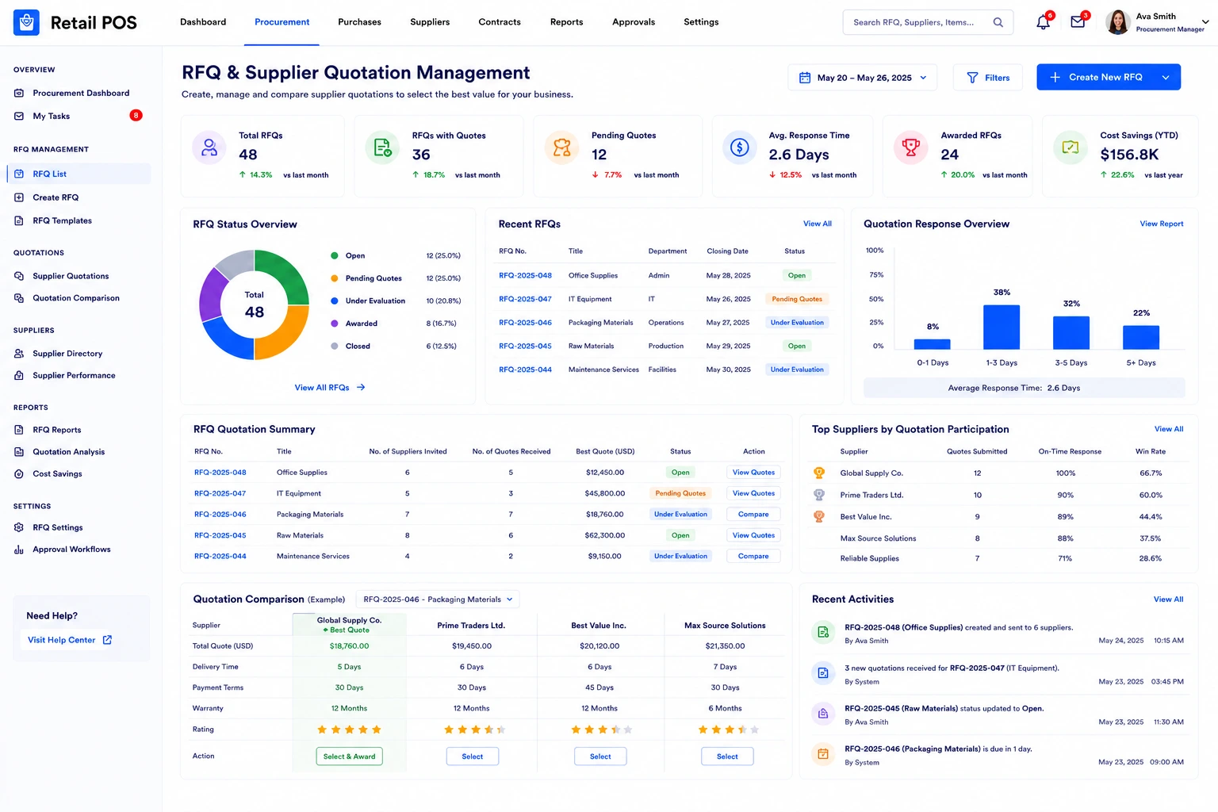This screenshot has width=1218, height=812.
Task: Open the View All RFQs link
Action: [330, 388]
